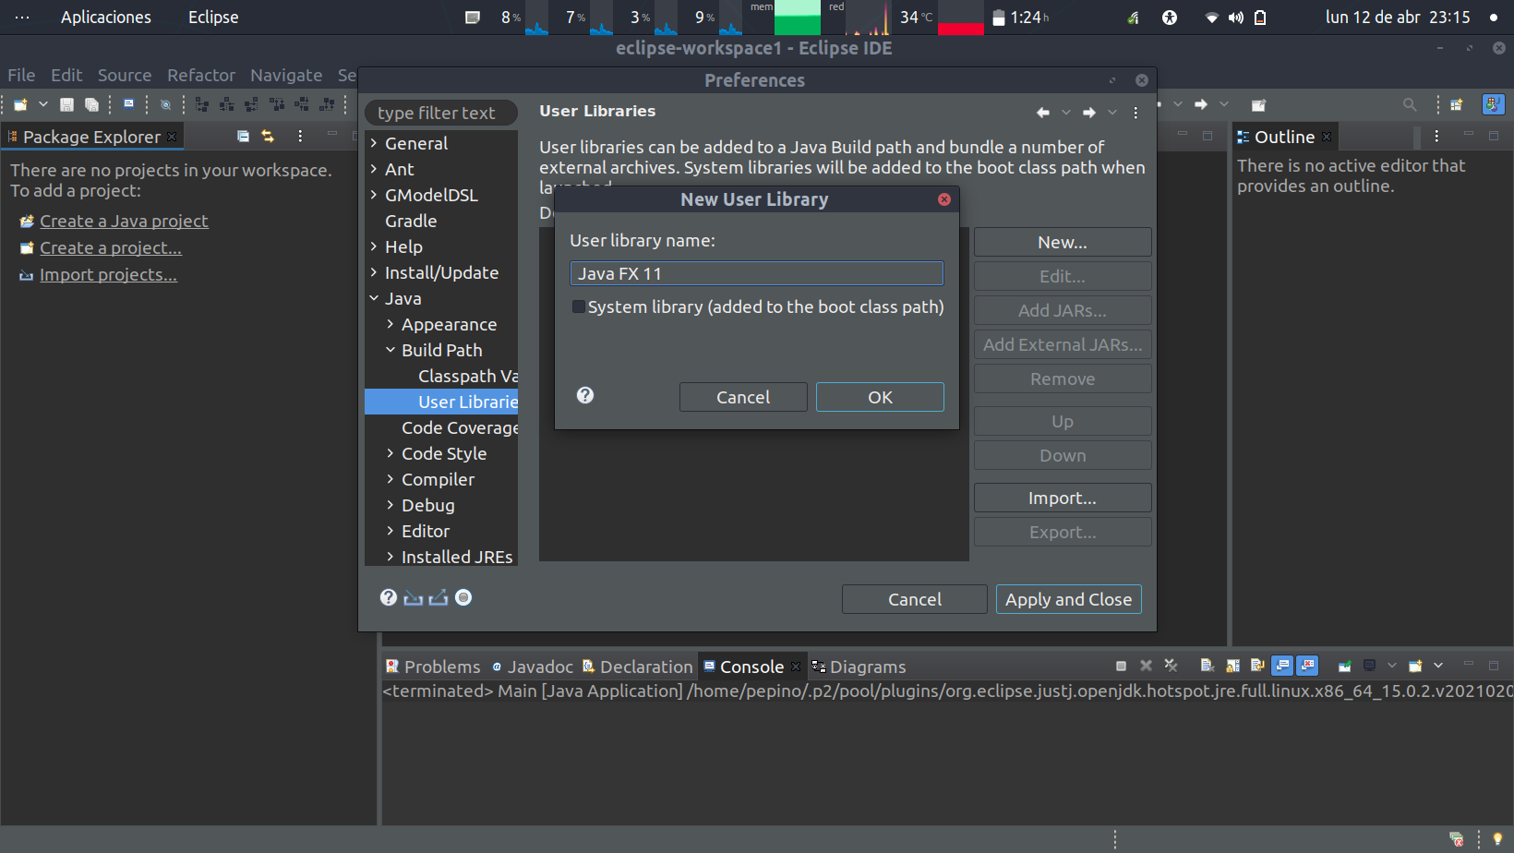Expand the Compiler node

[x=391, y=479]
